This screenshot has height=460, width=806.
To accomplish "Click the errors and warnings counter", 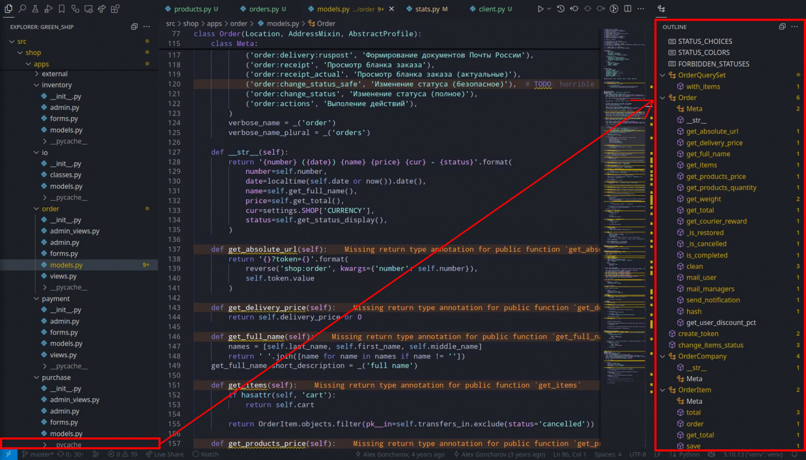I will [x=122, y=454].
